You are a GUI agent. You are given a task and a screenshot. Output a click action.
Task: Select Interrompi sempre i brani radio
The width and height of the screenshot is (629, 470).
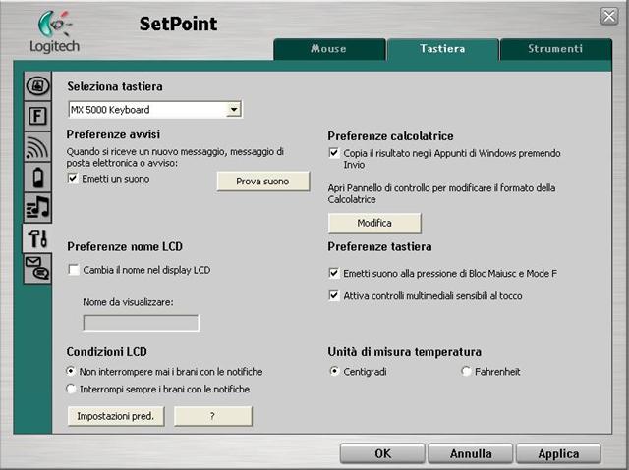(71, 389)
